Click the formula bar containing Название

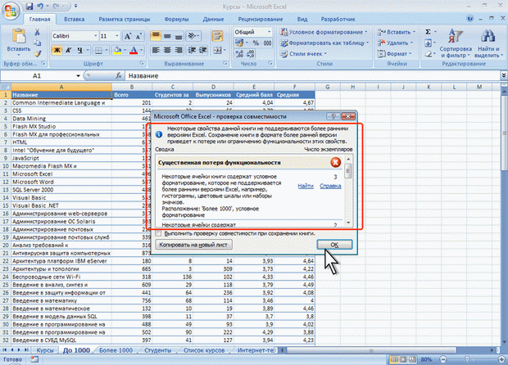pos(313,76)
